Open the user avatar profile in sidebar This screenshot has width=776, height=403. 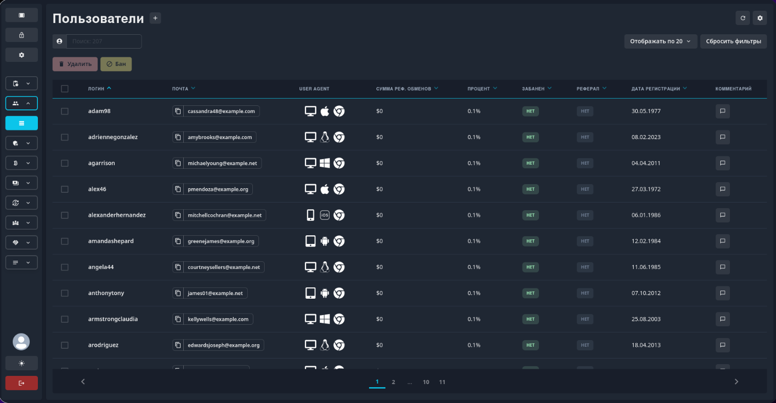(21, 342)
